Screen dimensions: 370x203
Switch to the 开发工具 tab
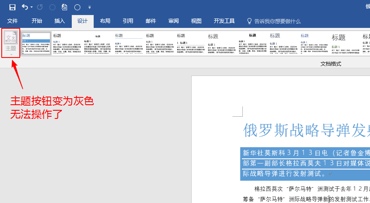pos(224,21)
